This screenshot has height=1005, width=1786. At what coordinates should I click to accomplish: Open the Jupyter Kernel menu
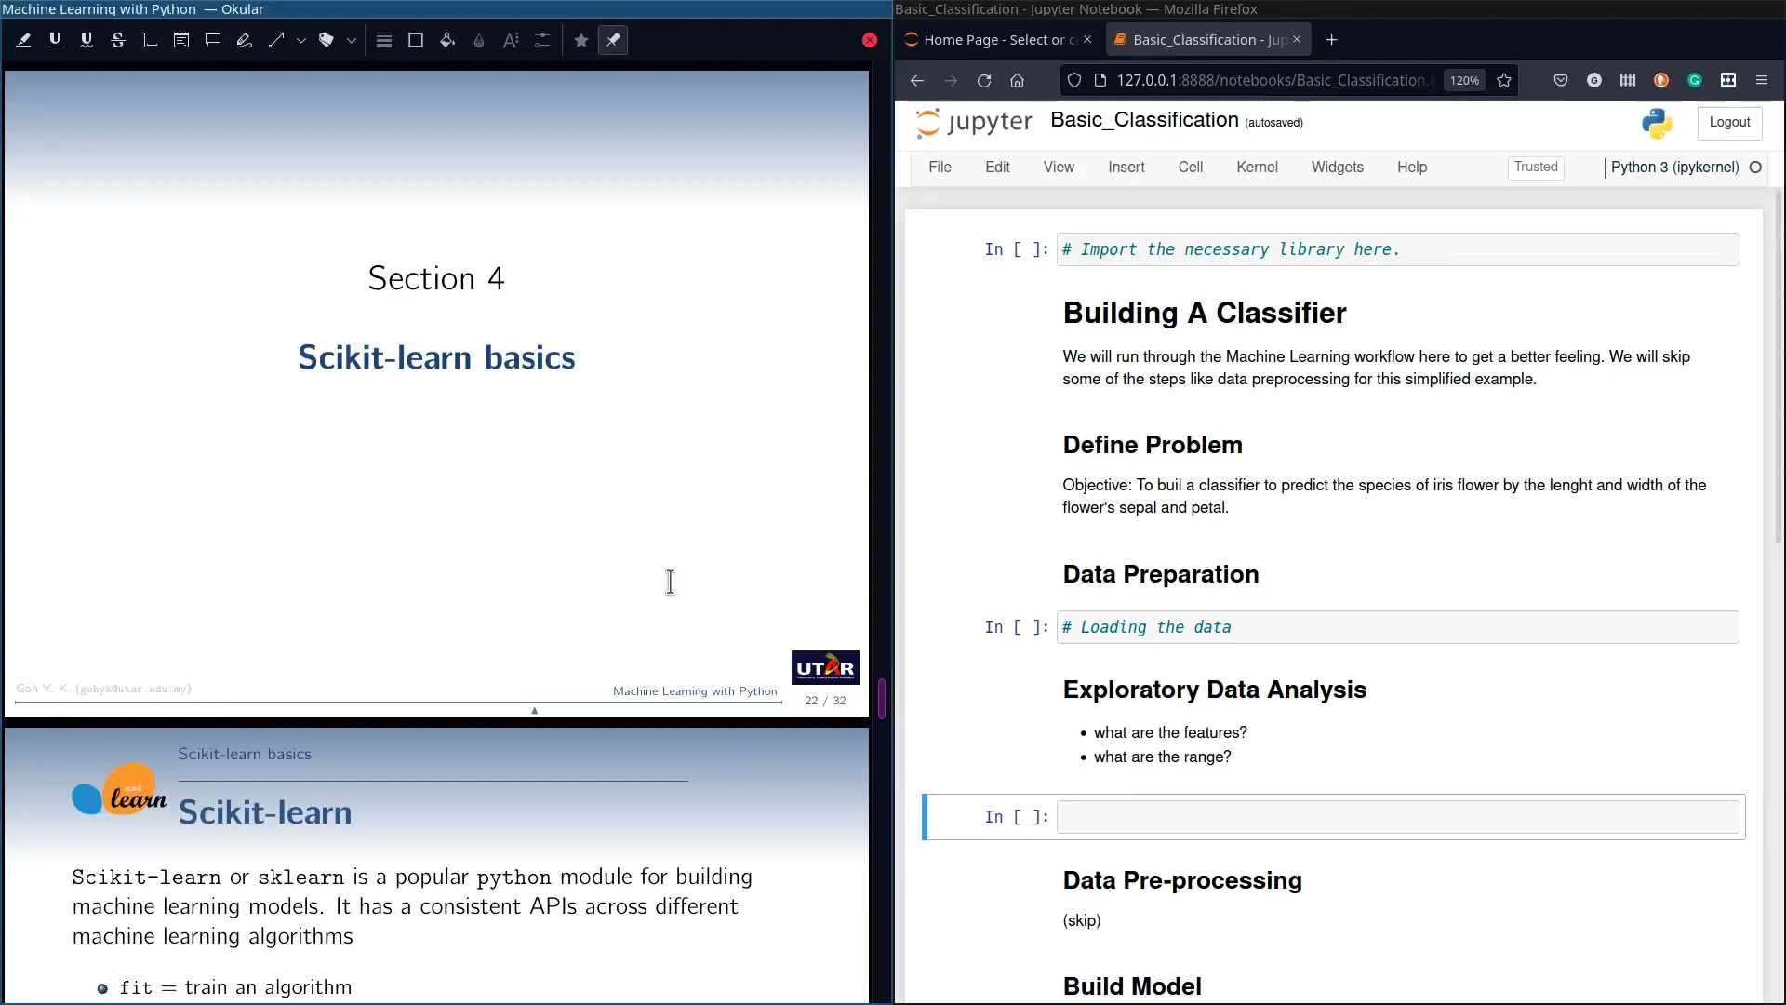(1257, 167)
